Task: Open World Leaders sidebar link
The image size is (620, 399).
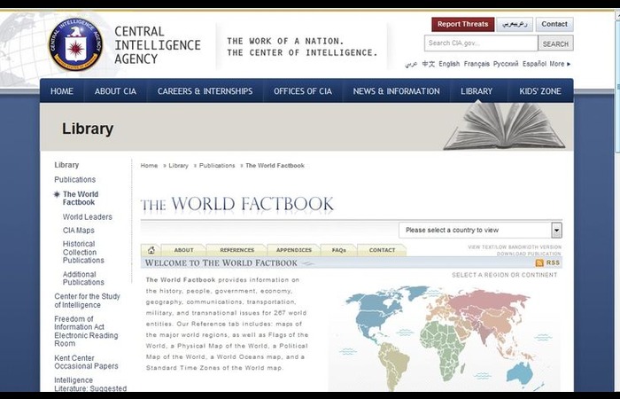Action: click(x=88, y=217)
